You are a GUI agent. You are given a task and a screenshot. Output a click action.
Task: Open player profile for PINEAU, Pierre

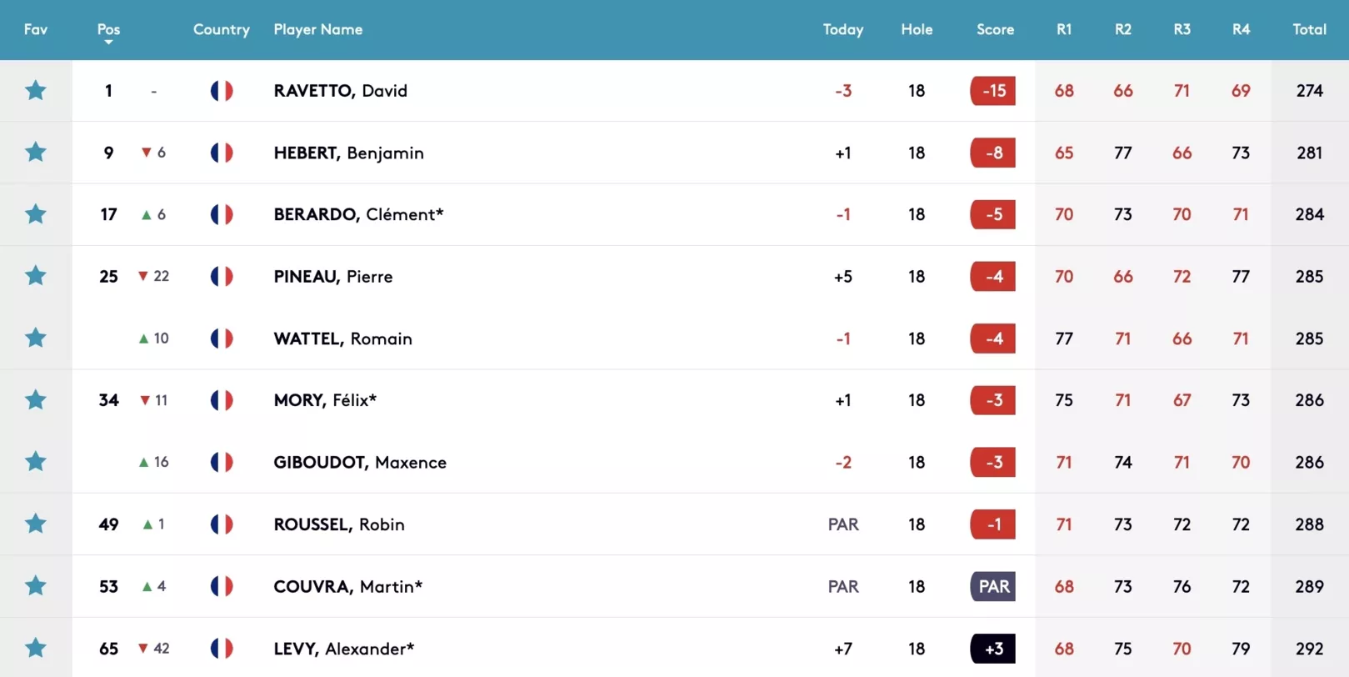[333, 276]
